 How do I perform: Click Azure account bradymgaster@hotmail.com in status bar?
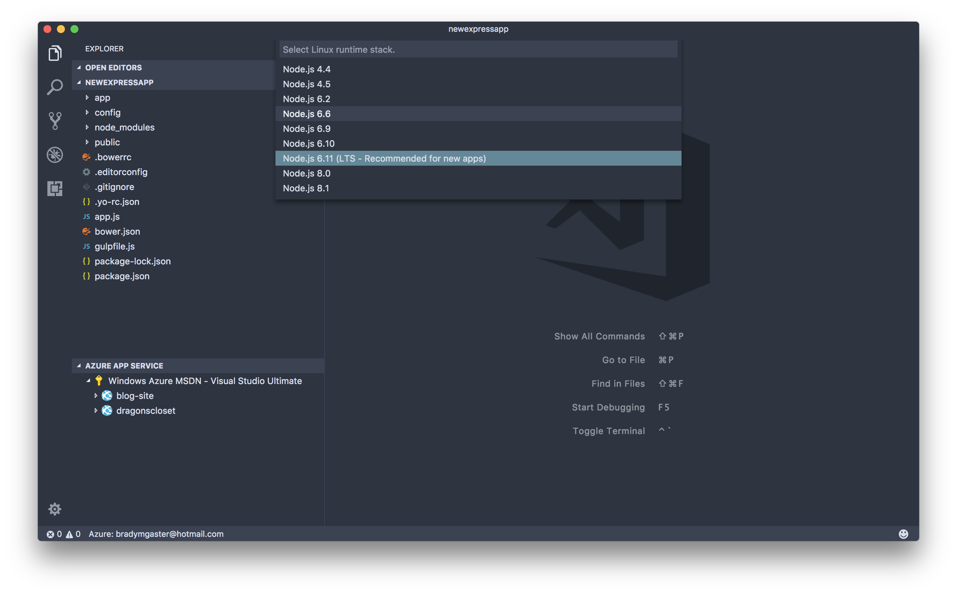pyautogui.click(x=156, y=534)
